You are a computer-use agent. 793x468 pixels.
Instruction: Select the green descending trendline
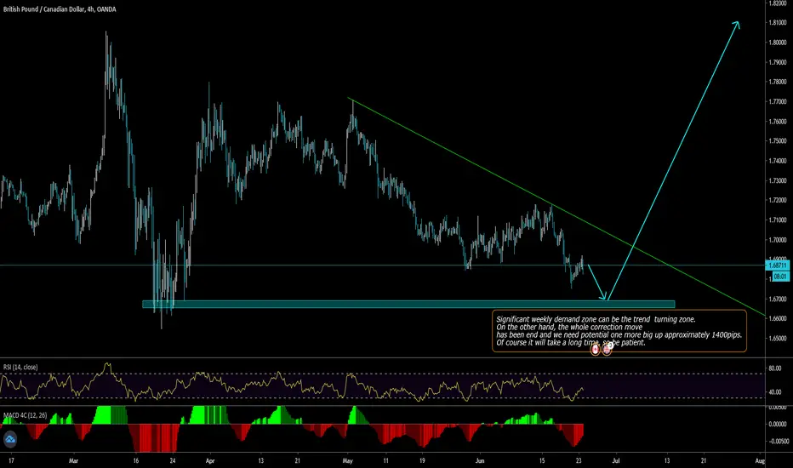click(556, 207)
